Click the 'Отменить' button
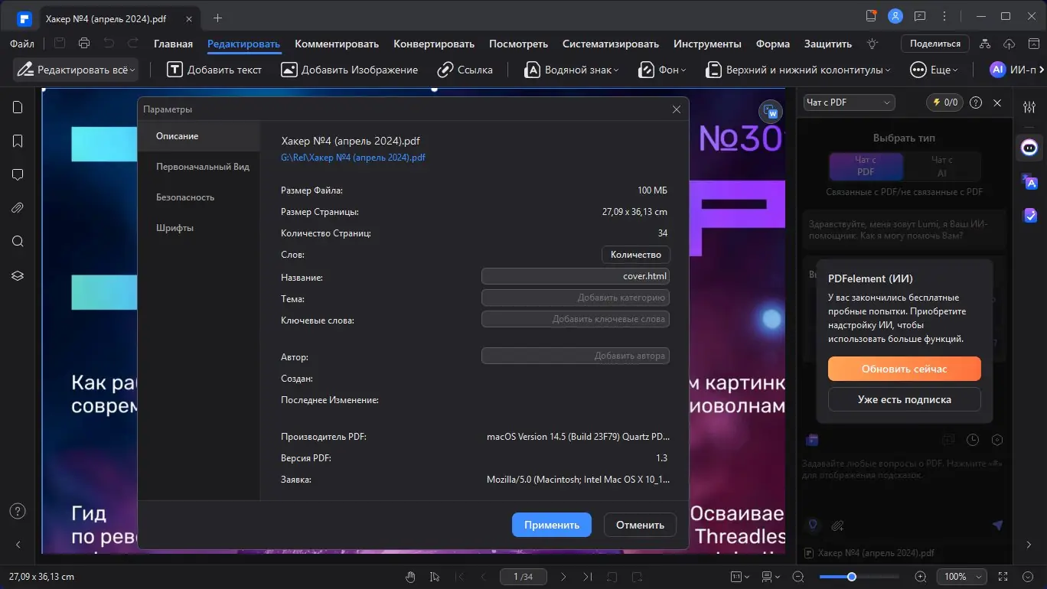This screenshot has height=589, width=1047. [x=640, y=525]
